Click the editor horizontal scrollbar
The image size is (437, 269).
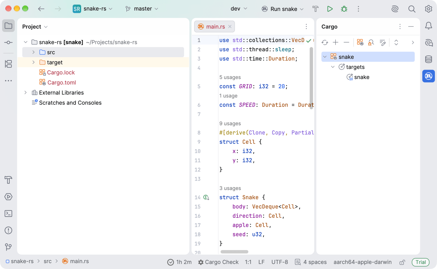(234, 252)
